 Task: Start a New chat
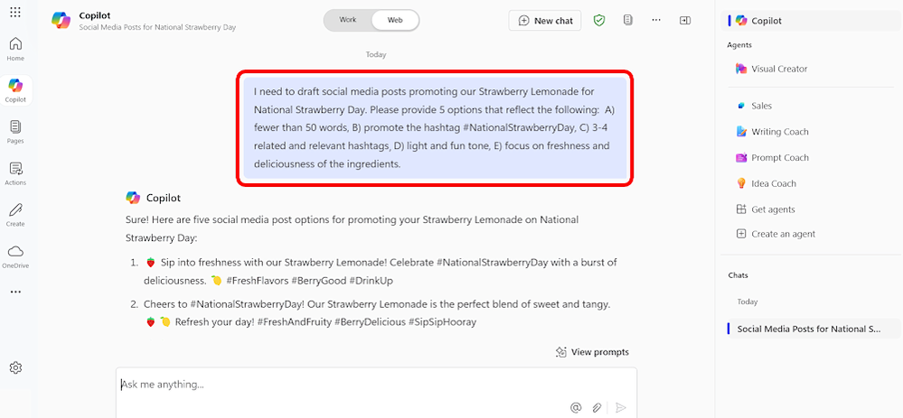tap(545, 20)
